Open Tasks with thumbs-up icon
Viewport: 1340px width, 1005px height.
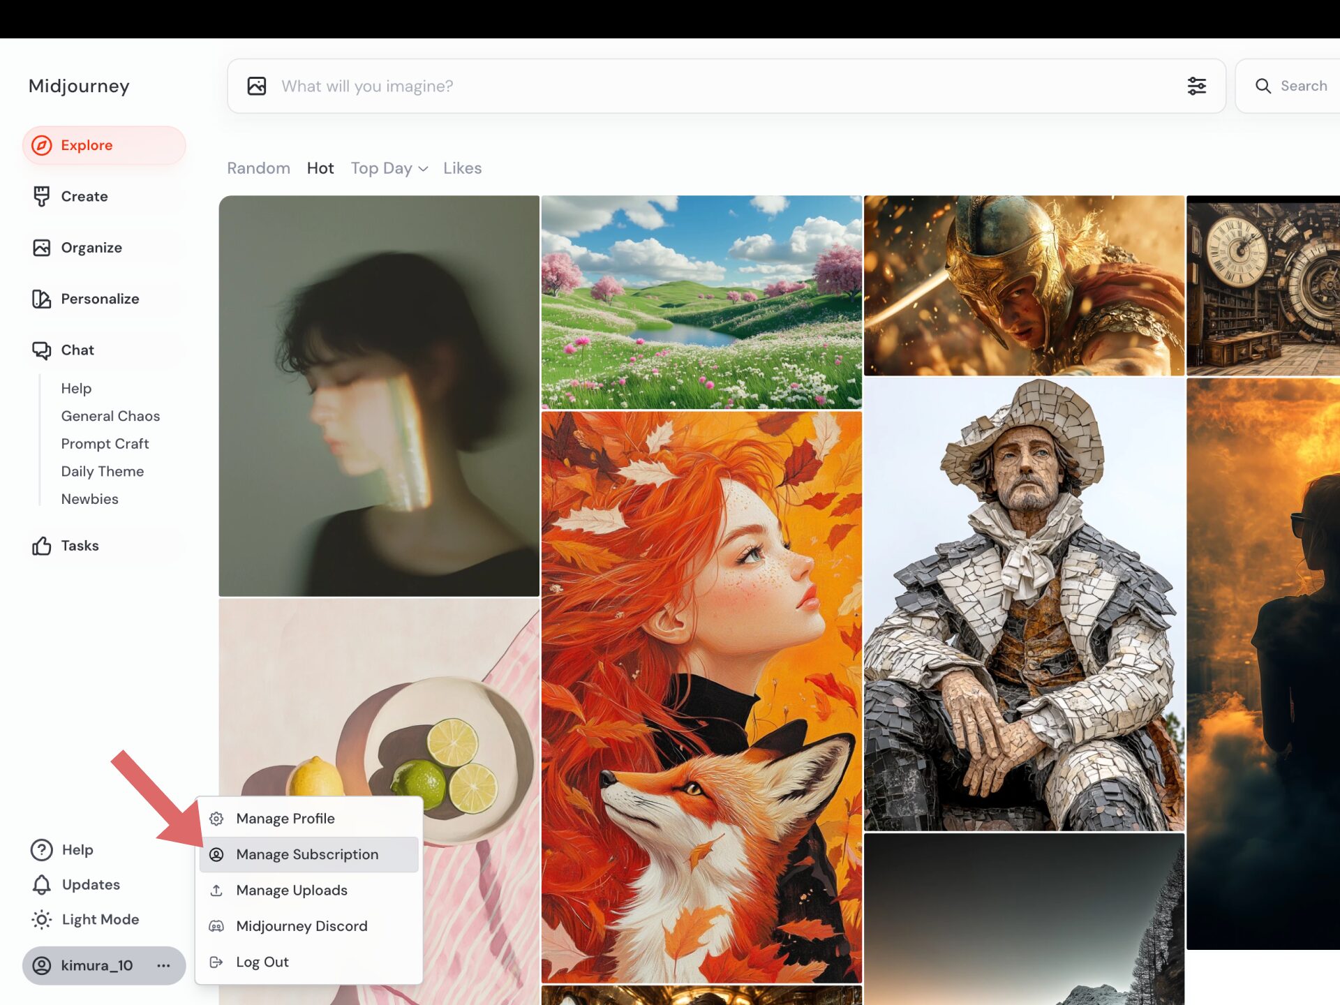tap(79, 546)
